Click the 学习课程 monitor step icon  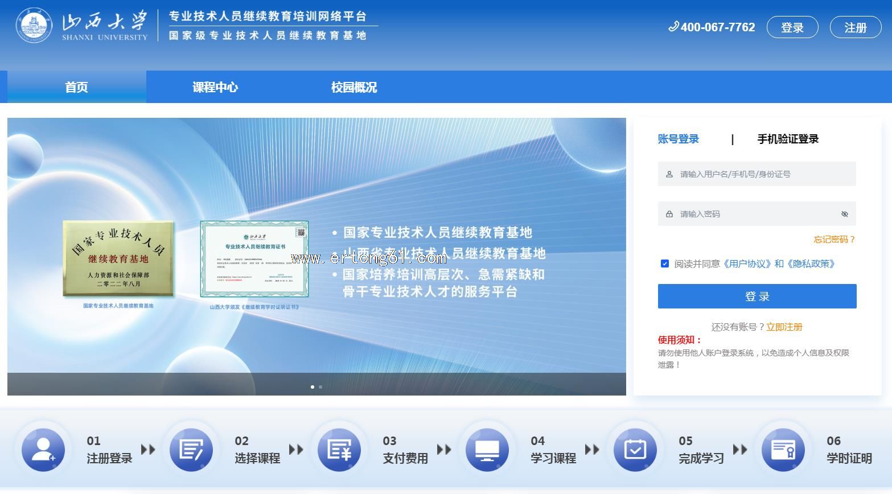coord(487,450)
